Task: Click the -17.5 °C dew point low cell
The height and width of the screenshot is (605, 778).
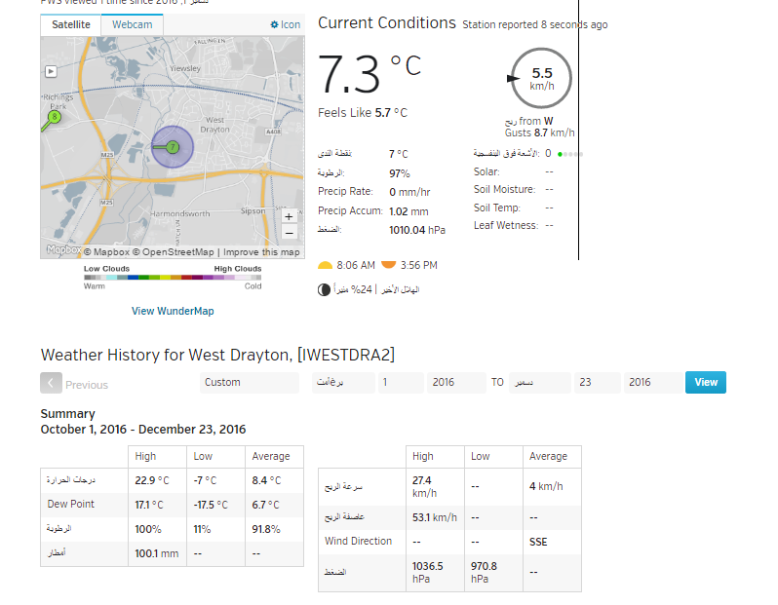Action: (215, 505)
